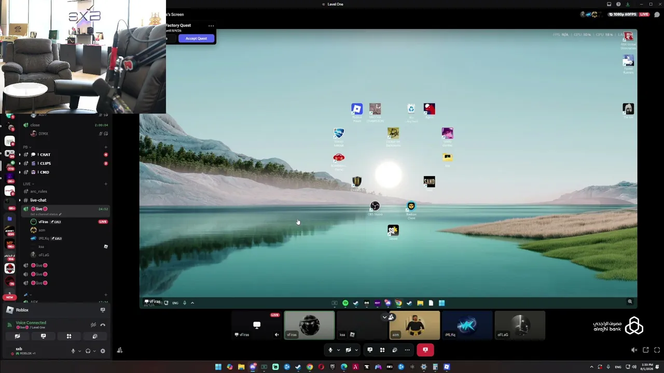Image resolution: width=664 pixels, height=373 pixels.
Task: Enter fullscreen for the stream
Action: 657,350
